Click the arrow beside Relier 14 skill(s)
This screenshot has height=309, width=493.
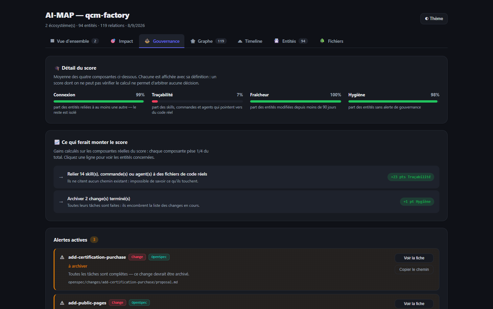pyautogui.click(x=61, y=177)
